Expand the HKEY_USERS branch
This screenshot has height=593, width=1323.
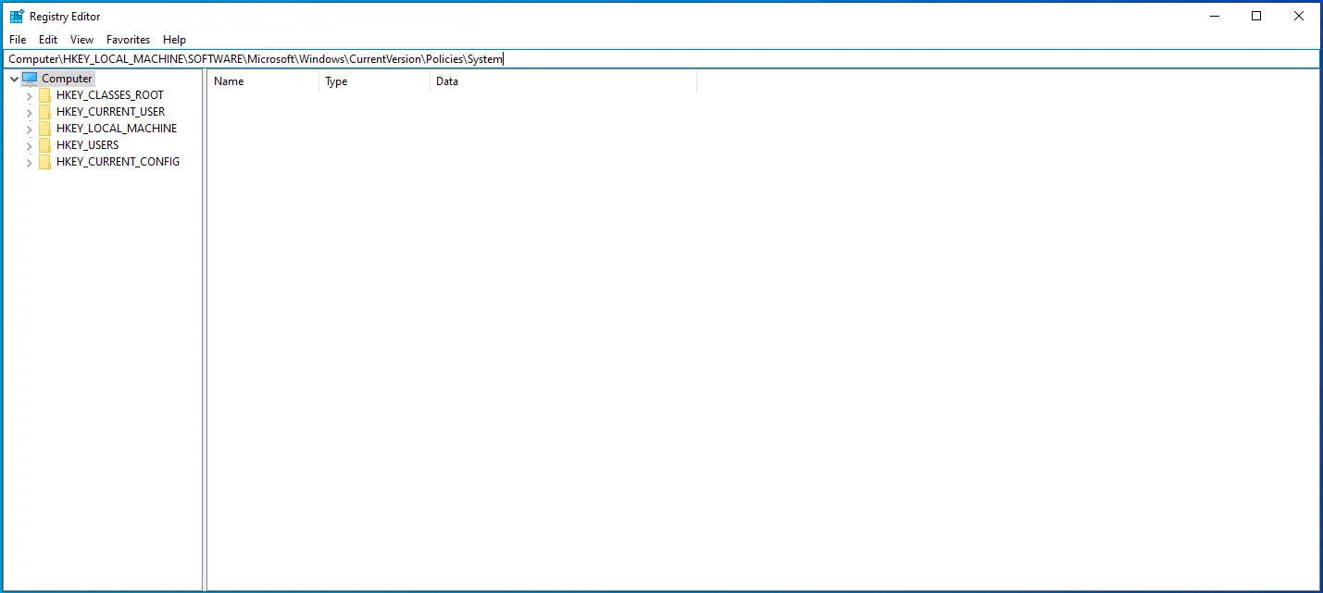pos(30,145)
